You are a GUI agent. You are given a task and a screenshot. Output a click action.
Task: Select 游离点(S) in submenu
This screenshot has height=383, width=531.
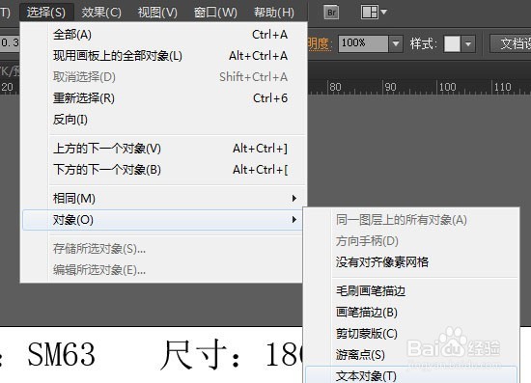click(x=411, y=355)
